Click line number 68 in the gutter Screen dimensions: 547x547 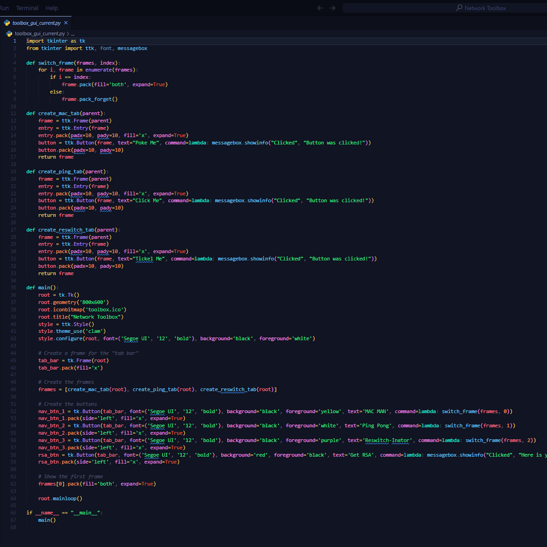(x=13, y=528)
